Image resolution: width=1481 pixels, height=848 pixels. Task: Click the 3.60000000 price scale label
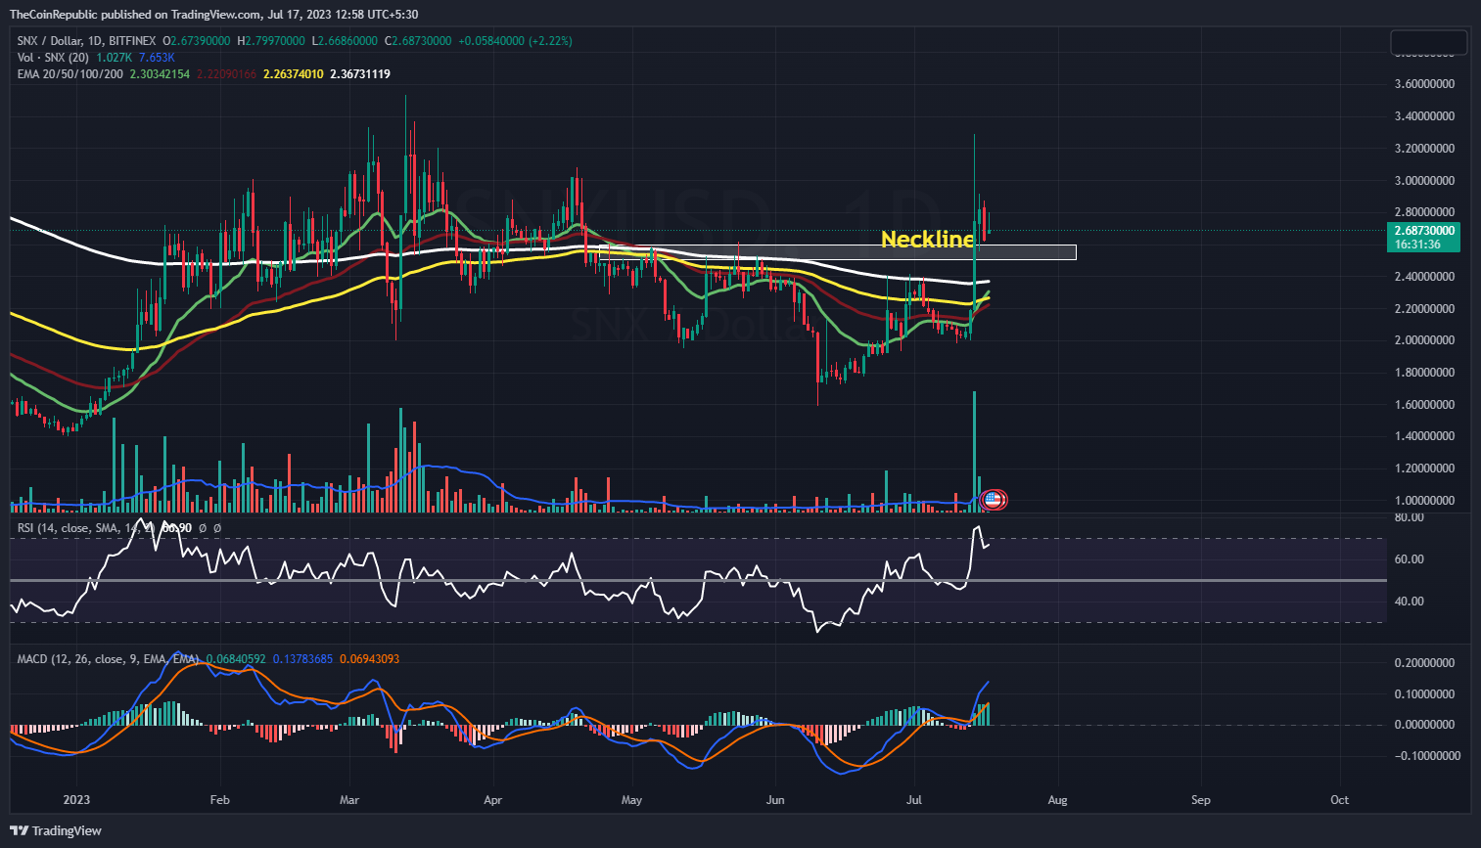(1422, 84)
